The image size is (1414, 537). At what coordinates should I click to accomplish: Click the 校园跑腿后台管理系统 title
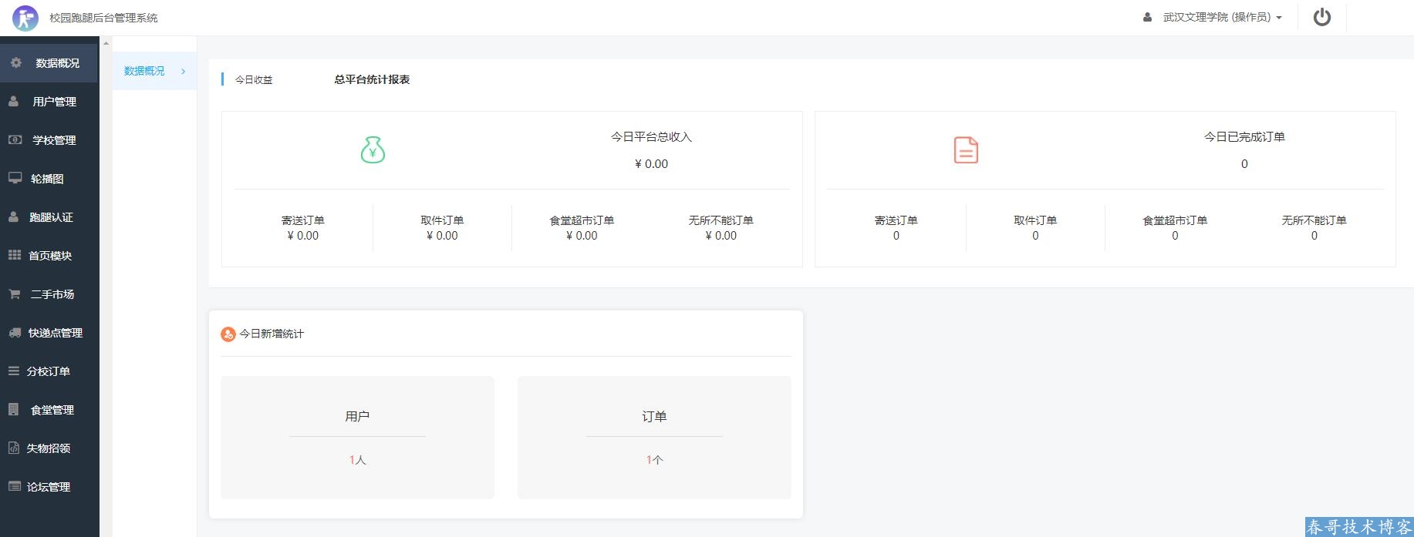click(x=103, y=18)
